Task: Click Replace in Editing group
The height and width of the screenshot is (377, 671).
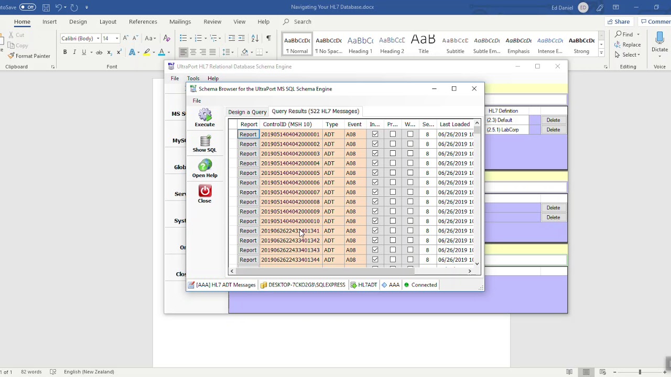Action: click(x=627, y=45)
